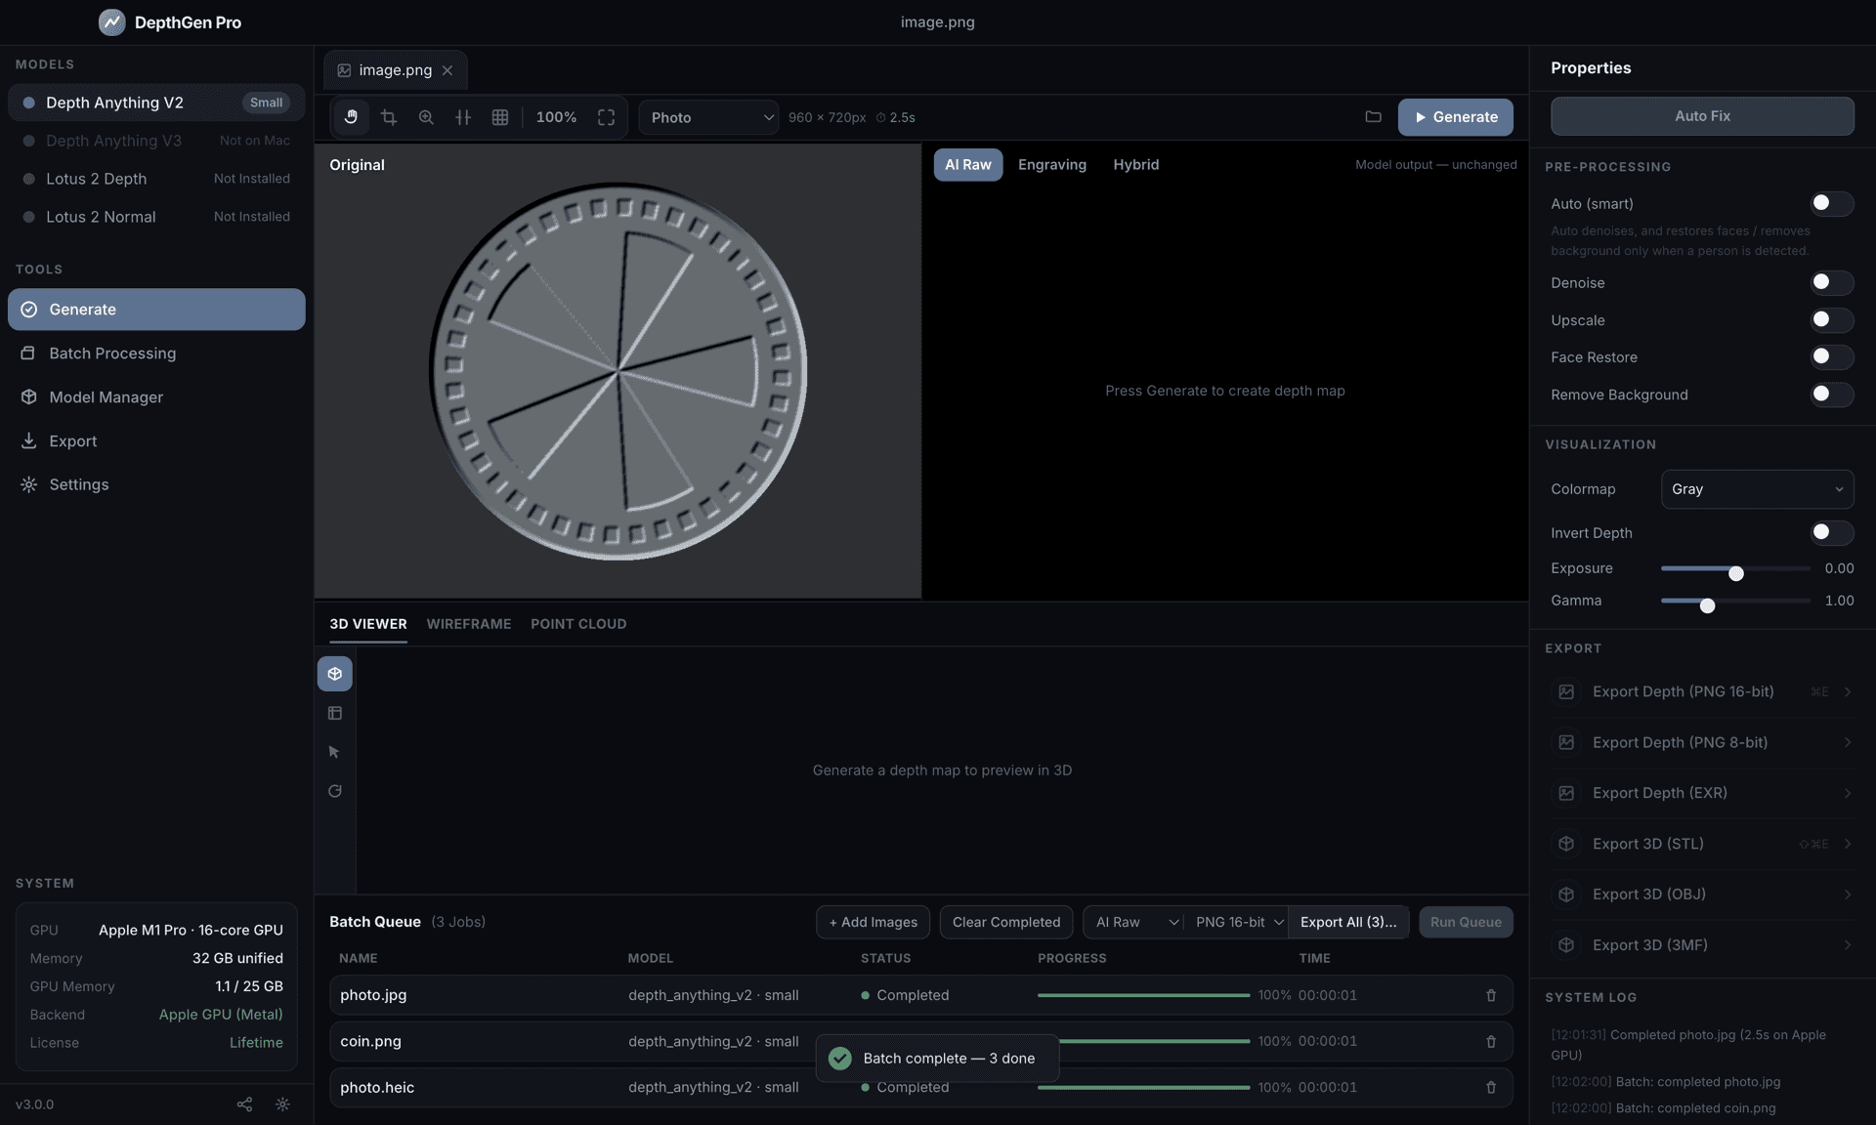This screenshot has width=1876, height=1125.
Task: Enable the Upscale switch
Action: [x=1831, y=319]
